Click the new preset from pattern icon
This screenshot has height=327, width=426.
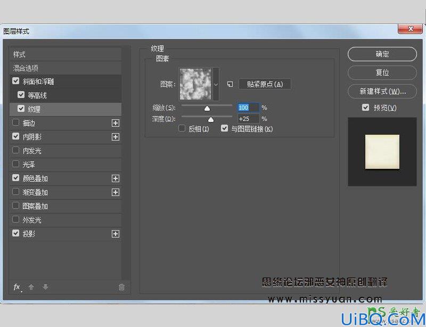[230, 84]
